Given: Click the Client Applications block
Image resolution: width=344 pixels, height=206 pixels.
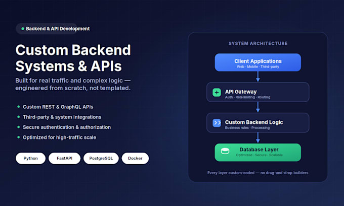Looking at the screenshot, I should 258,62.
